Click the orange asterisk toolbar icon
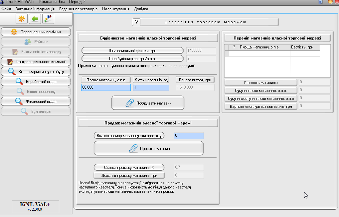339x217 pixels. coord(22,19)
